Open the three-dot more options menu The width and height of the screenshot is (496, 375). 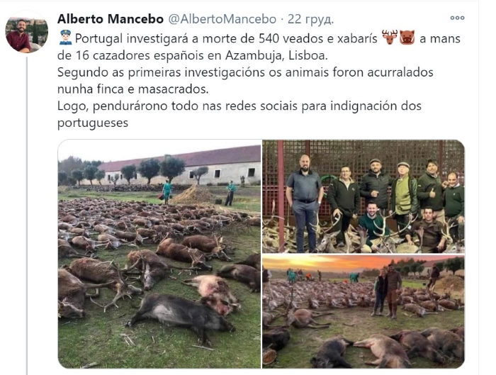(x=457, y=18)
